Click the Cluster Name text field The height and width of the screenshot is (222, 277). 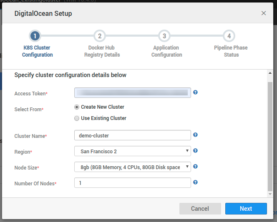coord(132,135)
